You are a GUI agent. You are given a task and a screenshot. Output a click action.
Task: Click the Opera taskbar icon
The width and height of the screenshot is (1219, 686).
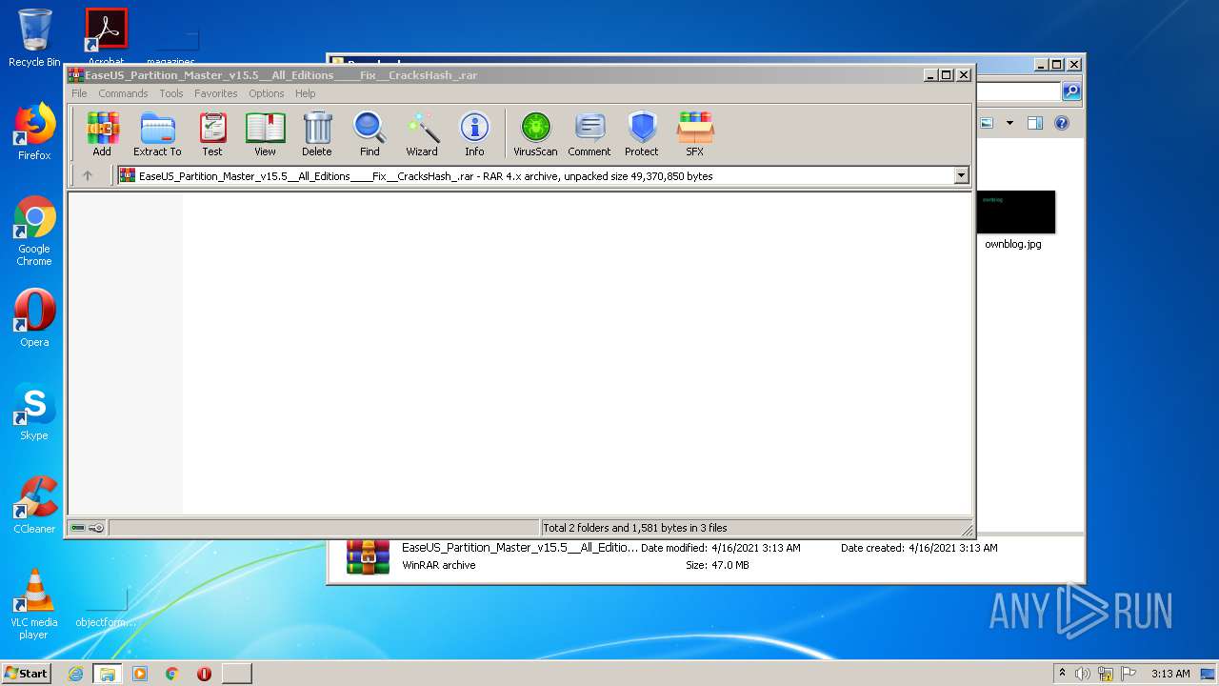point(204,674)
